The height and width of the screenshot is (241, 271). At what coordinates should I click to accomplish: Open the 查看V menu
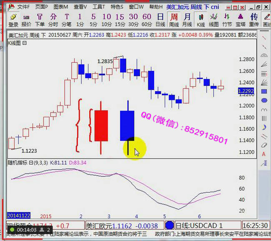click(80, 7)
